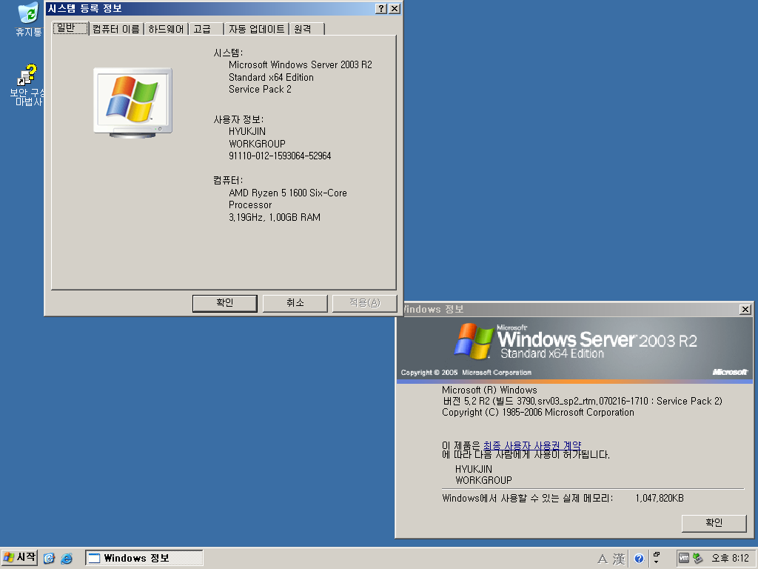Click the Windows logo monitor image

click(x=133, y=102)
